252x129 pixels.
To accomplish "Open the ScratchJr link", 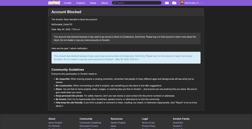I will point(178,126).
